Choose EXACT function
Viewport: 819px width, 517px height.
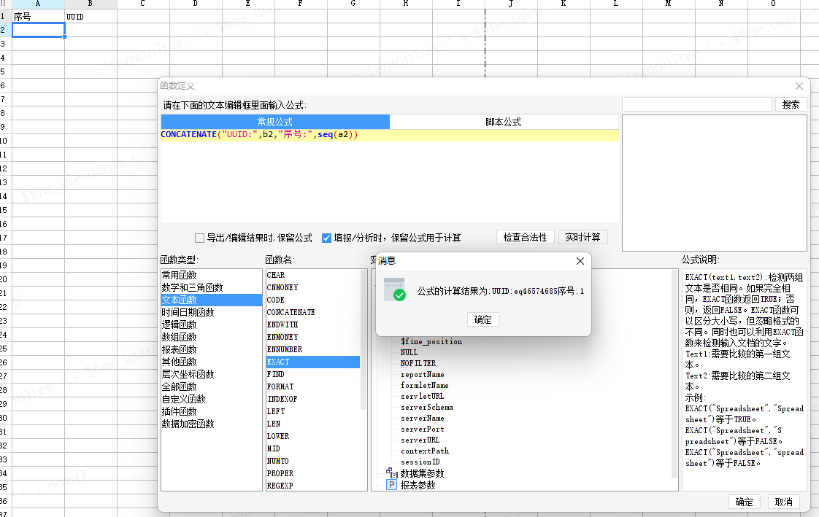pos(313,362)
